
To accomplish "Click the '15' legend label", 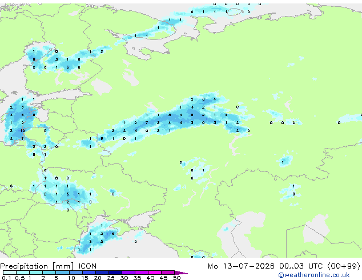I will (x=85, y=278).
